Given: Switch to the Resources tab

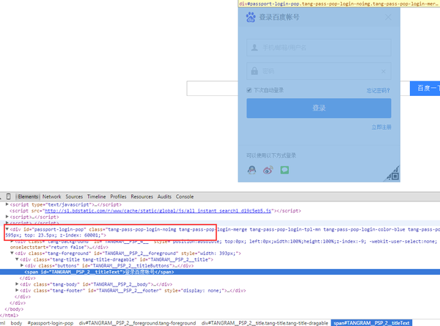Looking at the screenshot, I should 142,196.
